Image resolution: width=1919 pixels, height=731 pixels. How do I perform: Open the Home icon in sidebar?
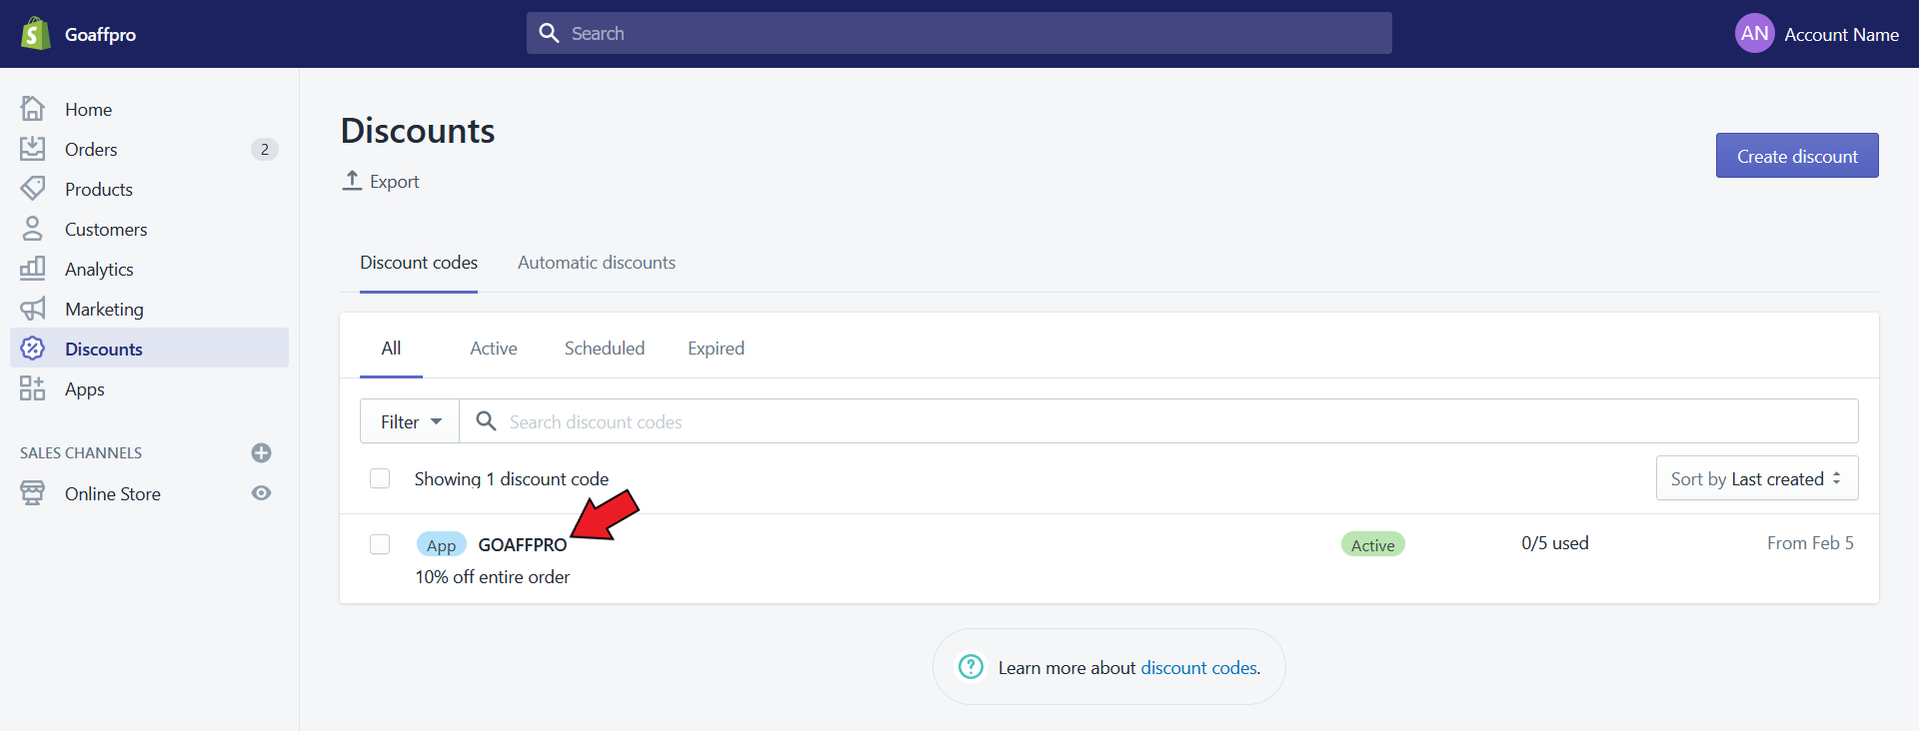(x=33, y=109)
